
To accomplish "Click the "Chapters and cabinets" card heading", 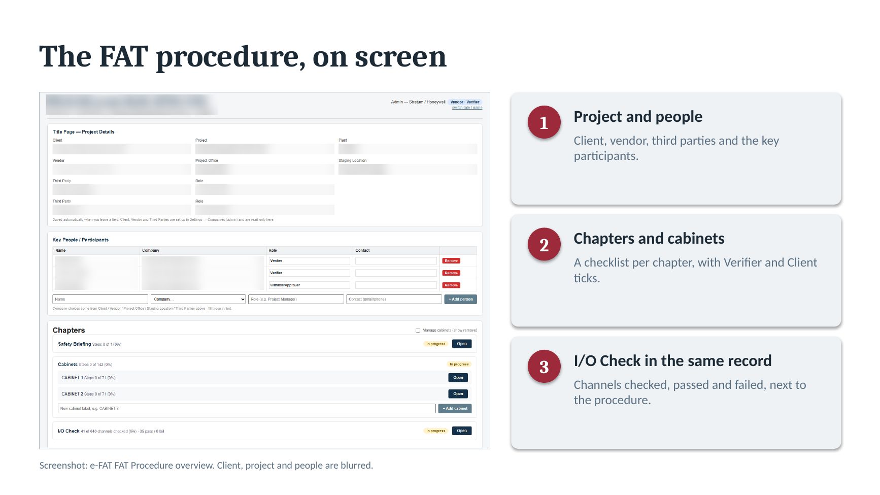I will coord(649,239).
